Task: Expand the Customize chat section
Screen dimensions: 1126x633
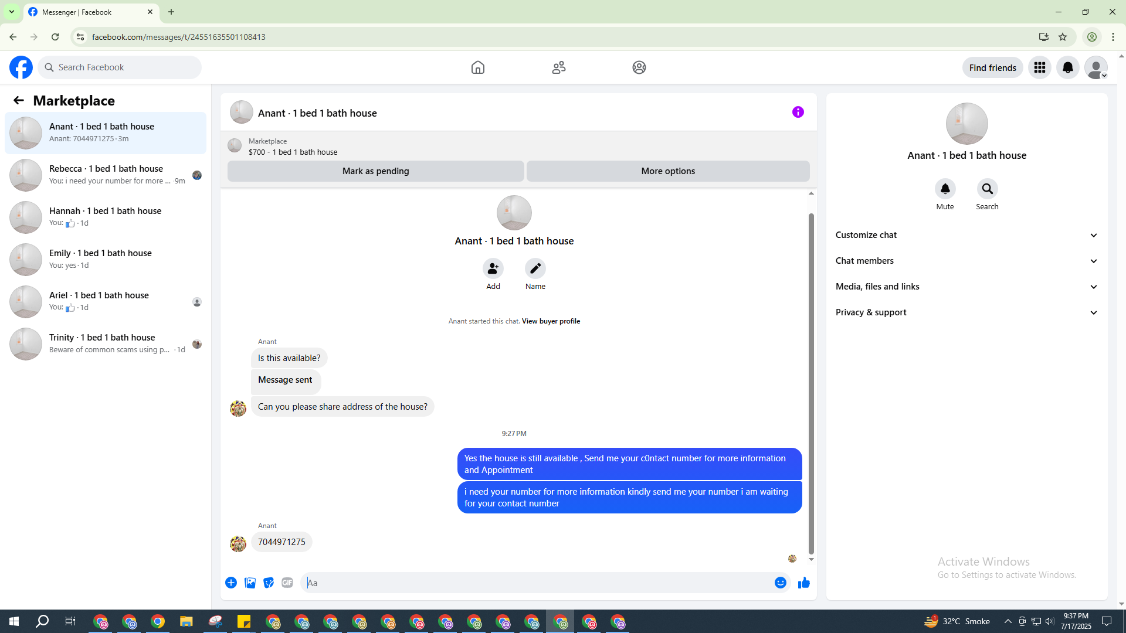Action: 967,235
